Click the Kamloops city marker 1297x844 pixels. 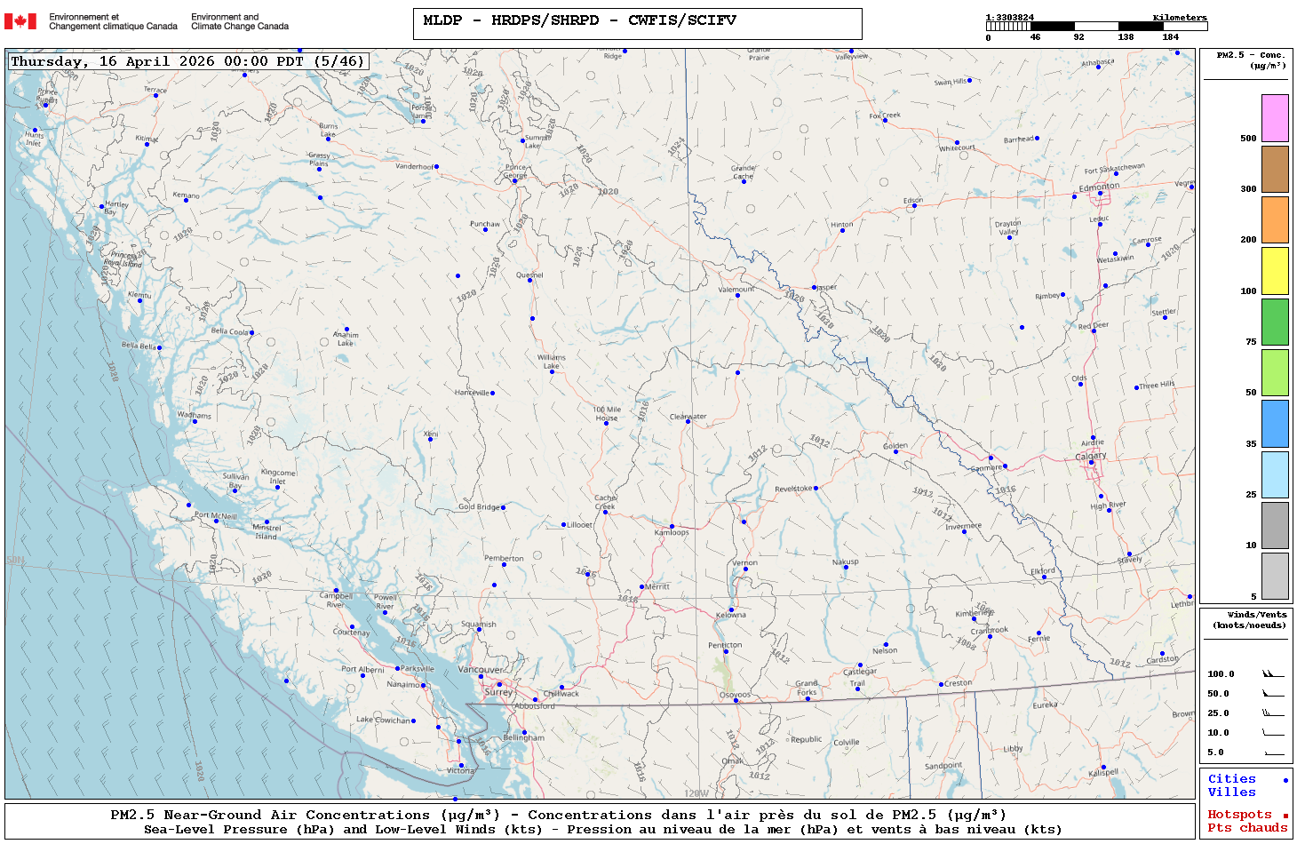coord(672,527)
